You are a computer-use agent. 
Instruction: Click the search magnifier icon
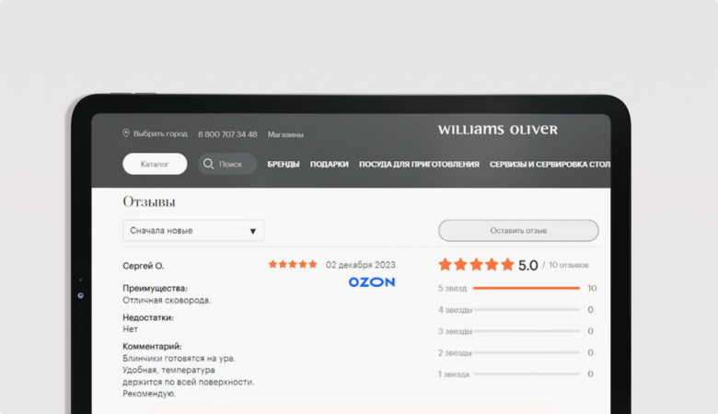[x=209, y=165]
